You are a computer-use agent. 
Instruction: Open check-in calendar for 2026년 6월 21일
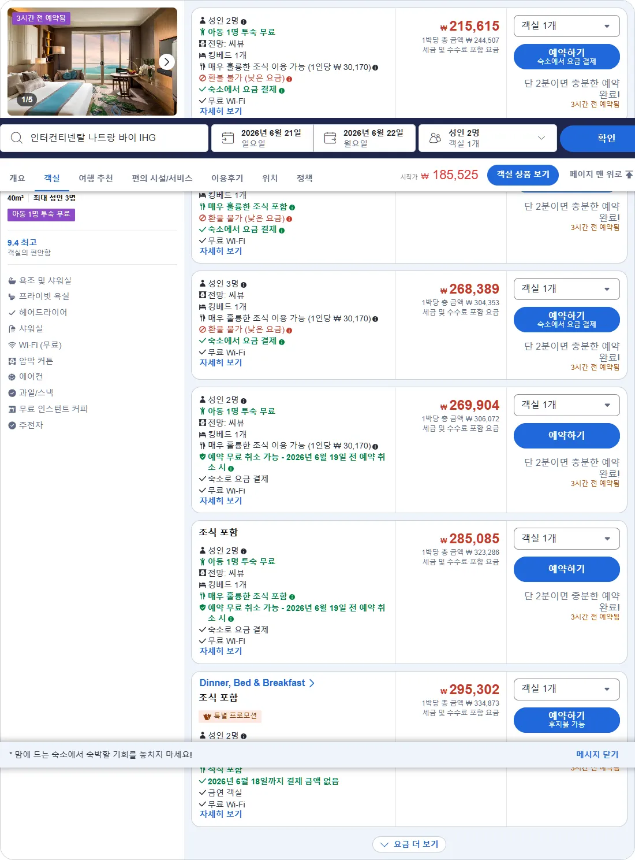pos(262,138)
